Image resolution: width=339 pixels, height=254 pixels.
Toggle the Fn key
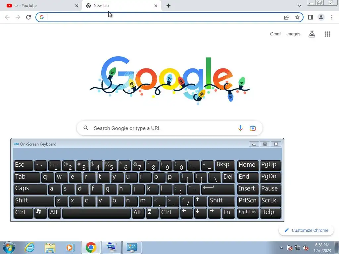coord(228,213)
